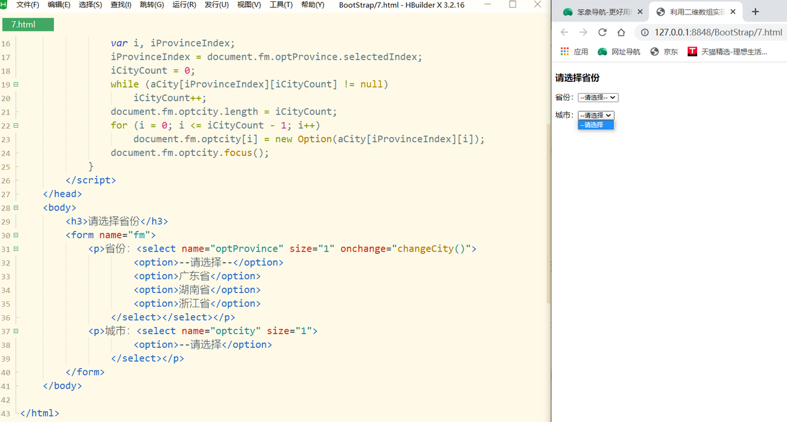Open the 京东 bookmark

point(664,51)
